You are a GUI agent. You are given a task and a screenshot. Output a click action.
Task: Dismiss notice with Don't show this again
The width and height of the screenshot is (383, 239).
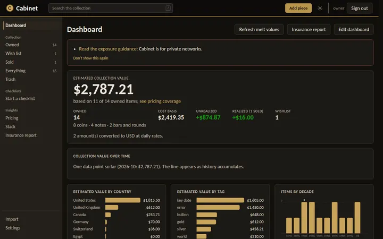tap(90, 58)
